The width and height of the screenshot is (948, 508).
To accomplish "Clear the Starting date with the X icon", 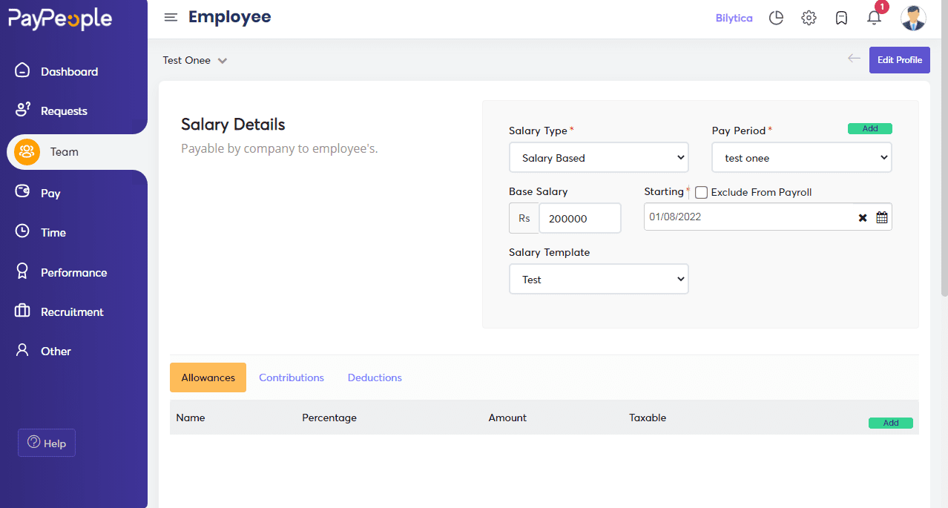I will (x=862, y=217).
